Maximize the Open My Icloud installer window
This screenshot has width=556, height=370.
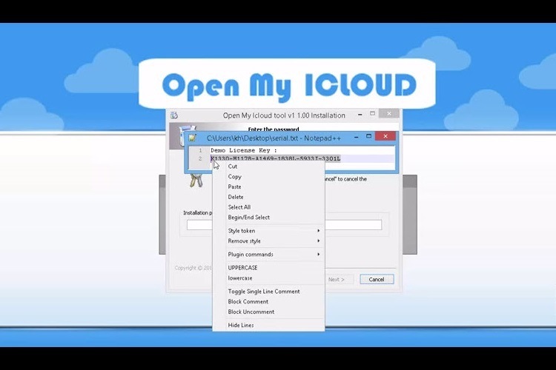click(x=372, y=114)
